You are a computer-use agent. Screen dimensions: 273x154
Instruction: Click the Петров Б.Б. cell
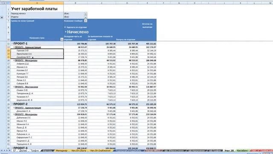click(37, 77)
